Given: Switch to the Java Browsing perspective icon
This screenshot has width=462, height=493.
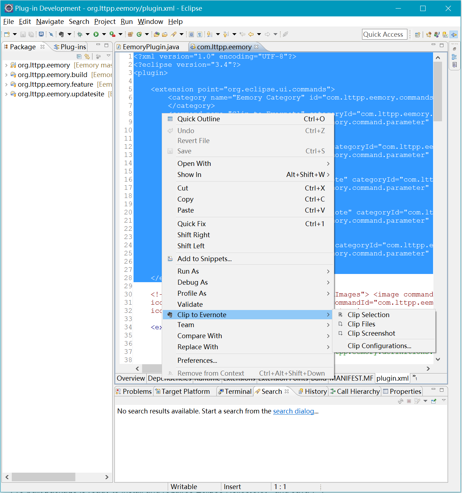Looking at the screenshot, I should point(428,35).
